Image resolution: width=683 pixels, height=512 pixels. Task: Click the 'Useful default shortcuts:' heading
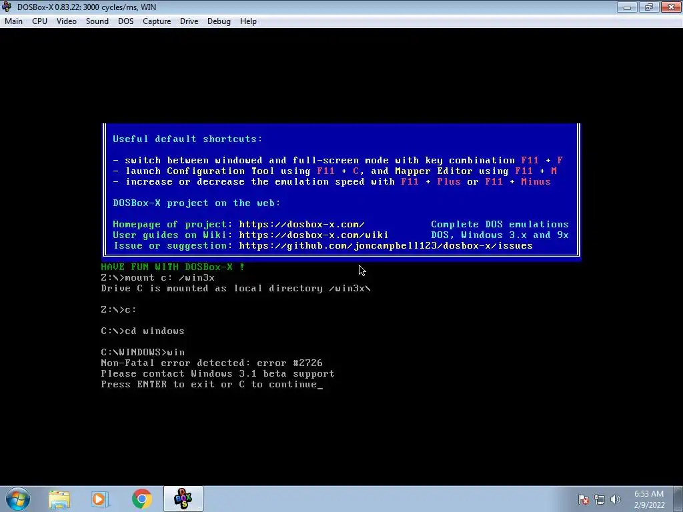click(187, 139)
